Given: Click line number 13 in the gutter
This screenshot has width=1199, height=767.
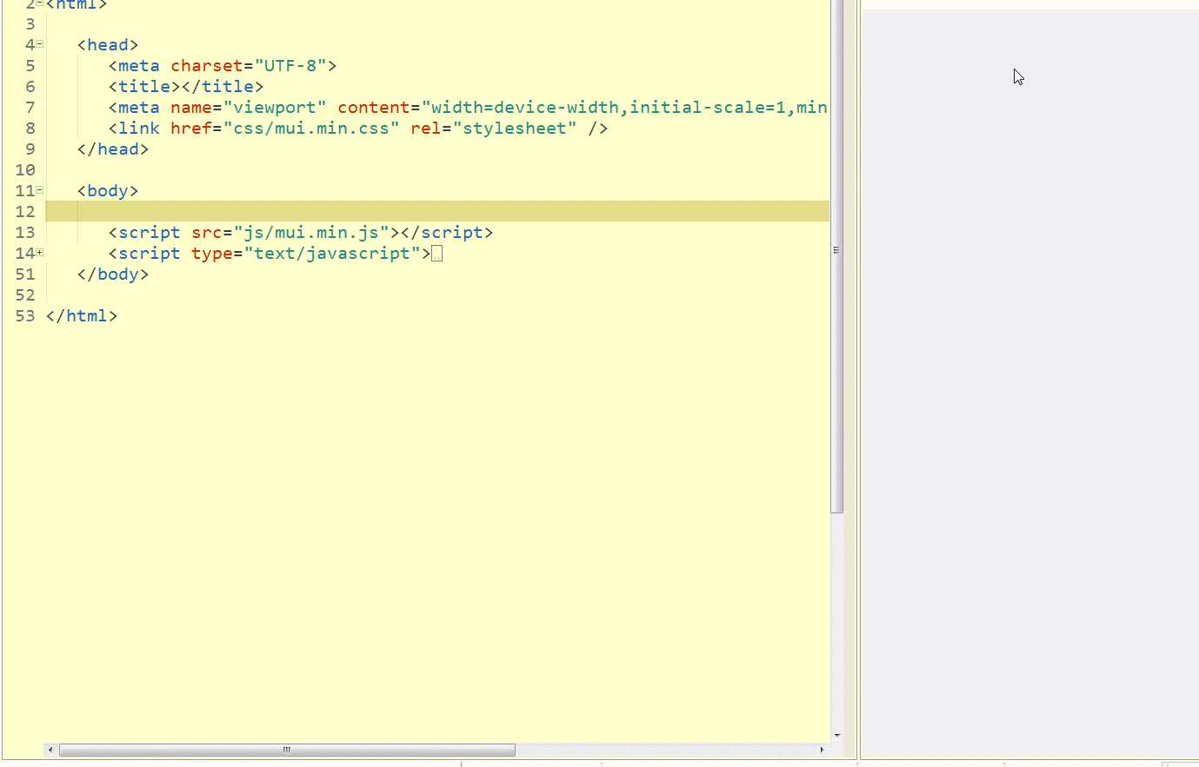Looking at the screenshot, I should (x=25, y=233).
